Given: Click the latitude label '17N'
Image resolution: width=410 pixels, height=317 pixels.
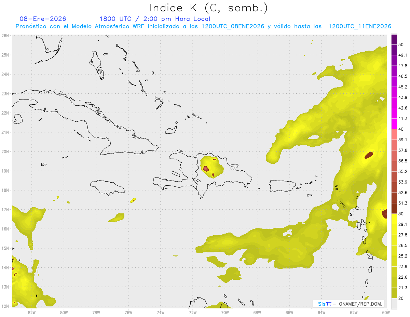Looking at the screenshot, I should (x=5, y=209).
